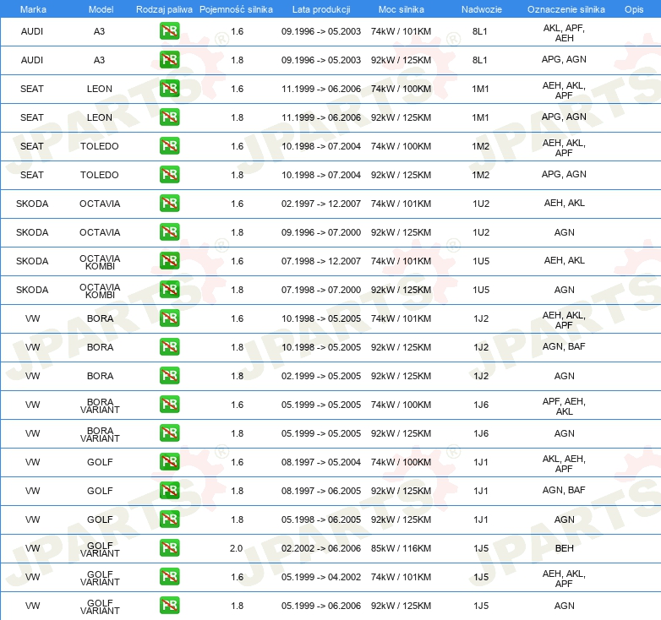Screen dimensions: 661x620
Task: Click production years '02.1997 -> 12.2007'
Action: [321, 204]
